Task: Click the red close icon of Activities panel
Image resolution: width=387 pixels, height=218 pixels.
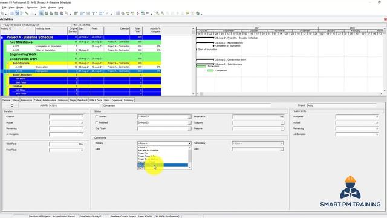Action: coord(385,19)
